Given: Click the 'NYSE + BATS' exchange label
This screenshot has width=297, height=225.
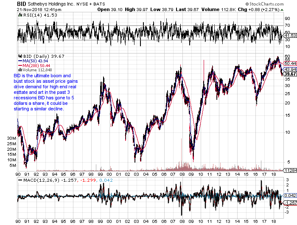Looking at the screenshot, I should tap(91, 4).
